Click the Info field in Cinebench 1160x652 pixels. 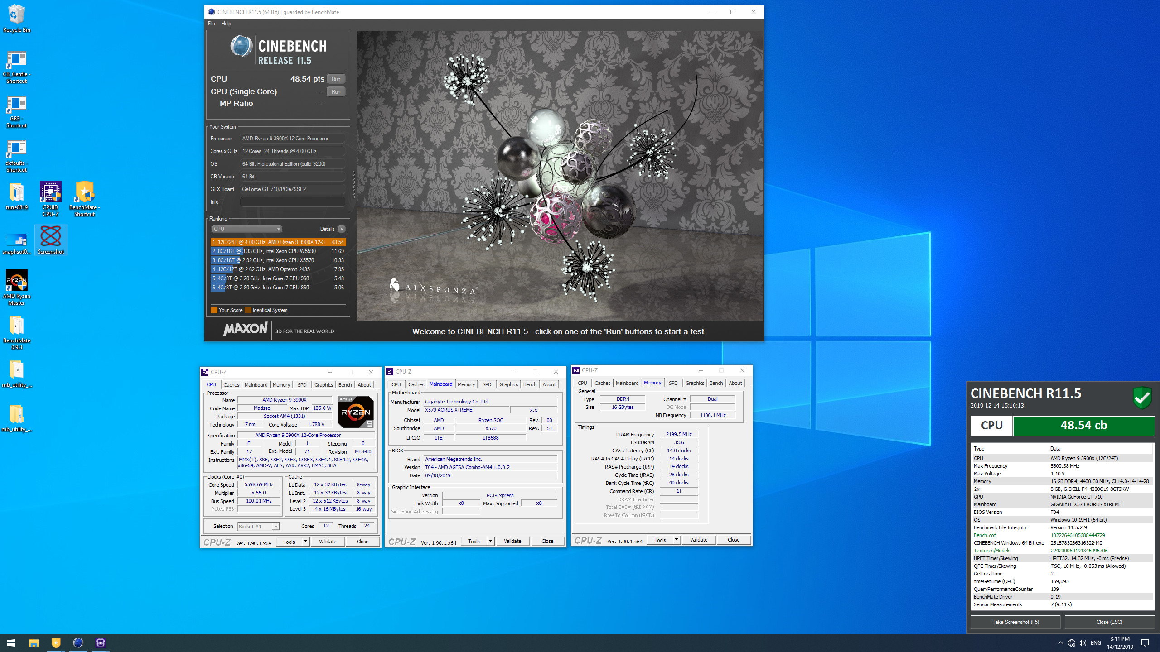click(292, 202)
